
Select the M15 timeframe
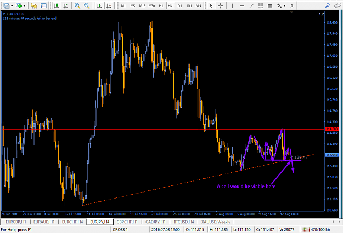(x=142, y=5)
